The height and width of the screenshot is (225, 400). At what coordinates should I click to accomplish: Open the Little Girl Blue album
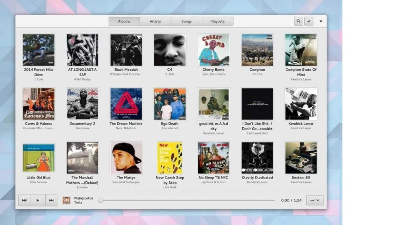(x=38, y=158)
